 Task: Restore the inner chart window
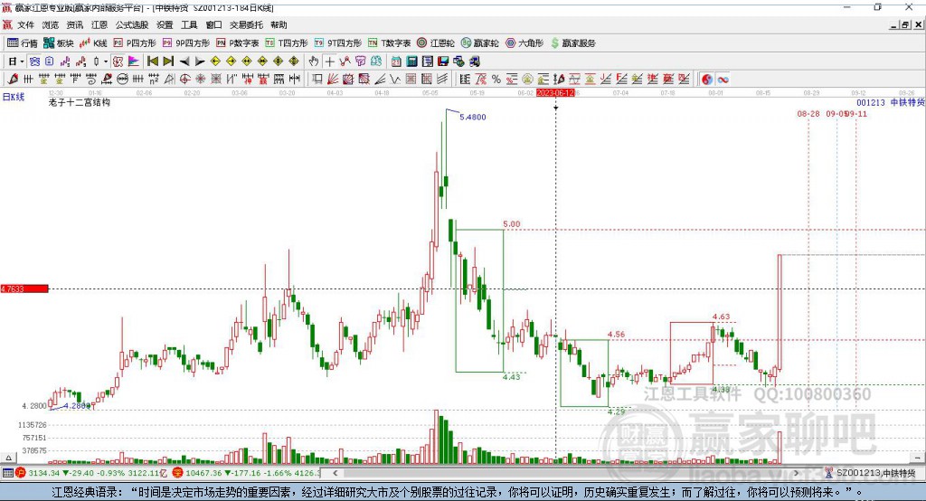[905, 24]
